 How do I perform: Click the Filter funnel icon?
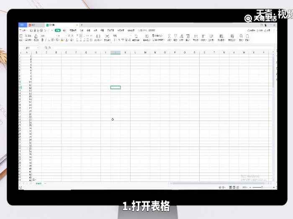175,36
